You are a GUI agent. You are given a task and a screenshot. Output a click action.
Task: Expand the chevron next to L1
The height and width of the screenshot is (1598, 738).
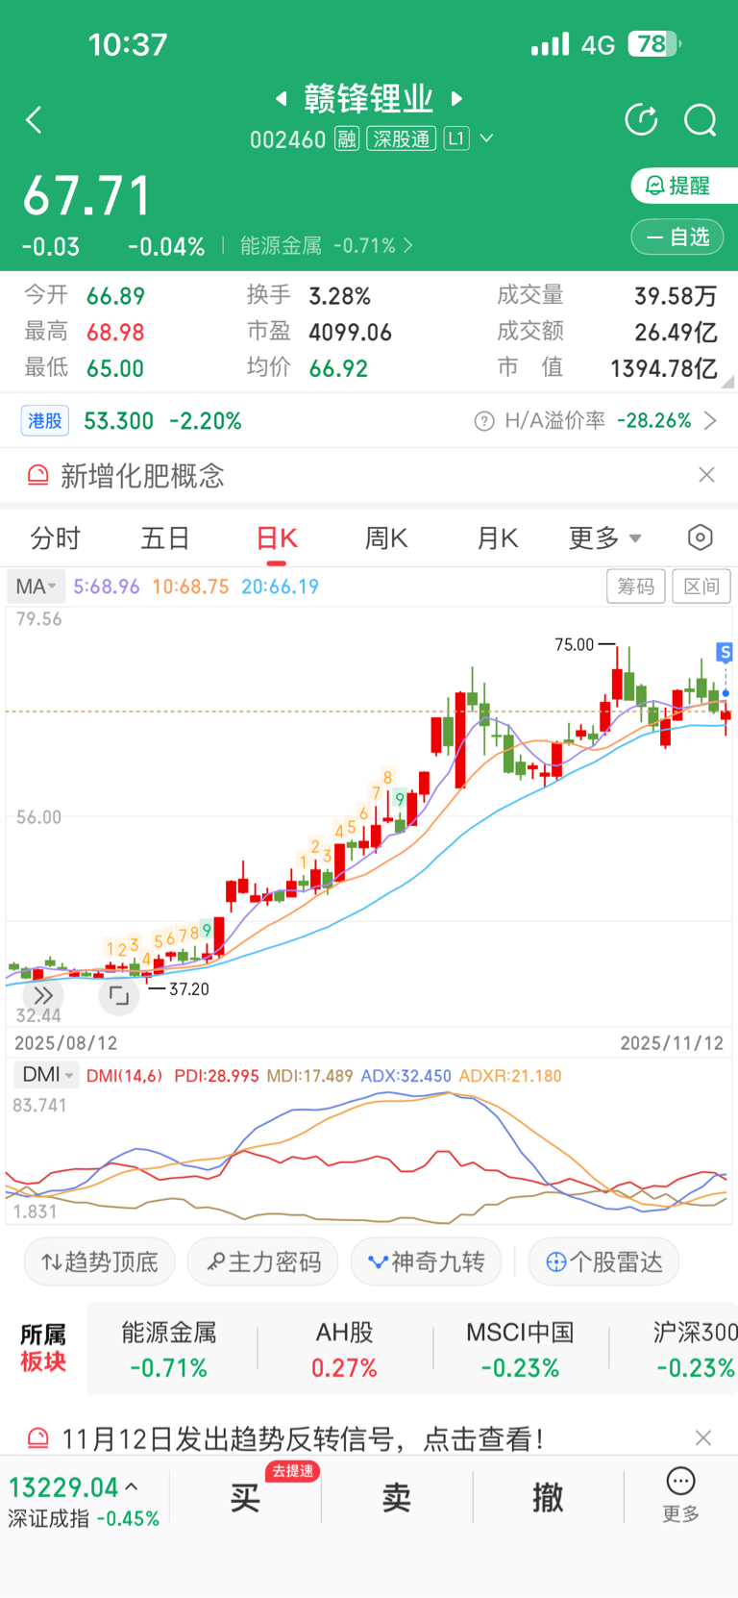[487, 139]
